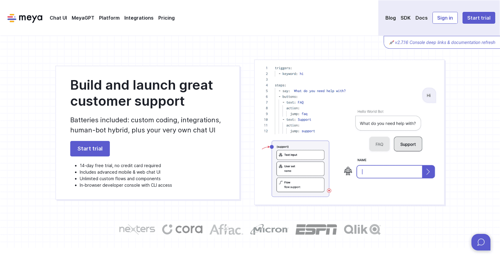
Task: Open the v2.7.16 Console deep links announcement
Action: coord(445,42)
